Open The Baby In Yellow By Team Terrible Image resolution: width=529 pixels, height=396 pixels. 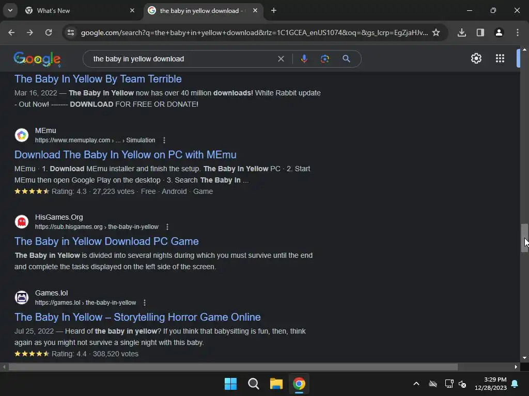click(98, 79)
